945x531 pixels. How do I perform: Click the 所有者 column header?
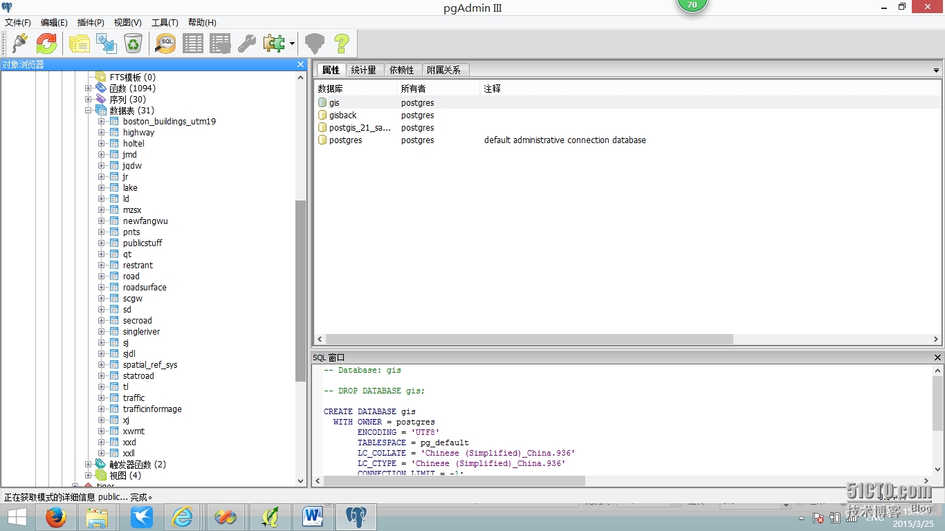pyautogui.click(x=439, y=89)
